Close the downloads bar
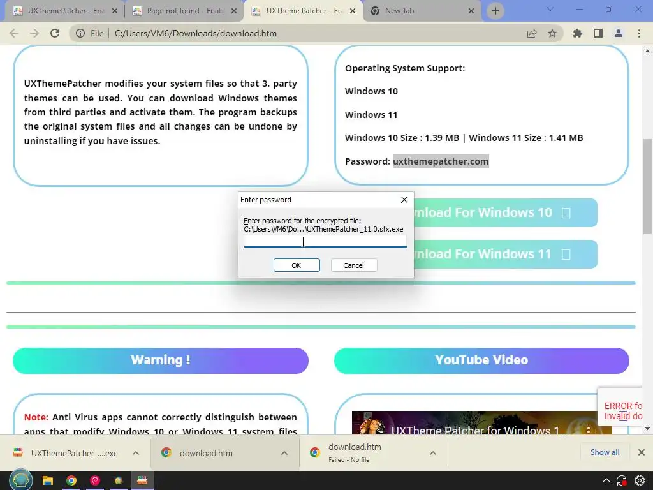Screen dimensions: 653x490 click(x=642, y=452)
